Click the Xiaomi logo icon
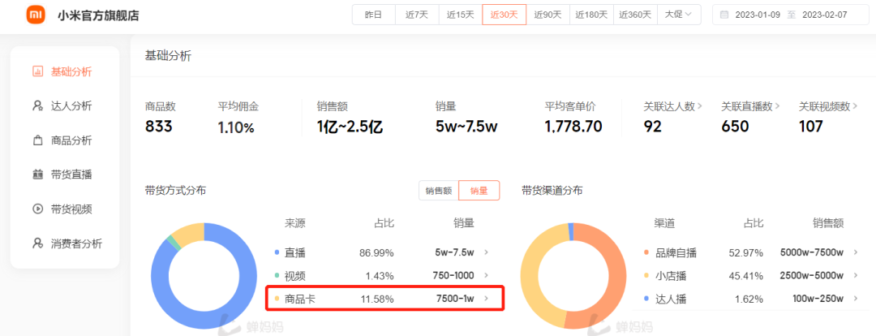Screen dimensions: 876x336 36,15
